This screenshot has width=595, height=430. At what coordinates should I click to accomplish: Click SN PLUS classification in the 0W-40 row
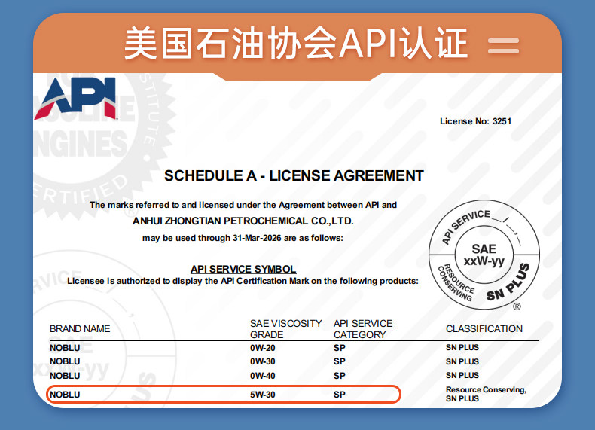coord(462,375)
